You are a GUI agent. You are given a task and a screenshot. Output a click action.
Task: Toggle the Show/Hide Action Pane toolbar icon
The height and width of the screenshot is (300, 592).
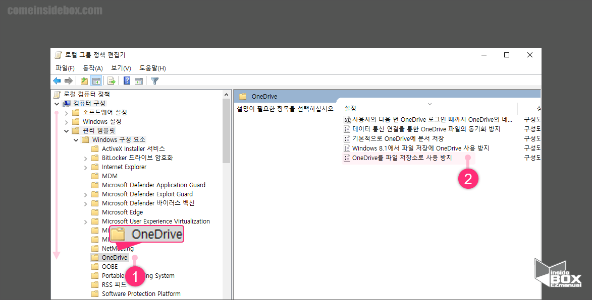pos(139,81)
